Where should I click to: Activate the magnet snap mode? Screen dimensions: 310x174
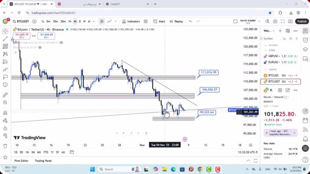5,113
